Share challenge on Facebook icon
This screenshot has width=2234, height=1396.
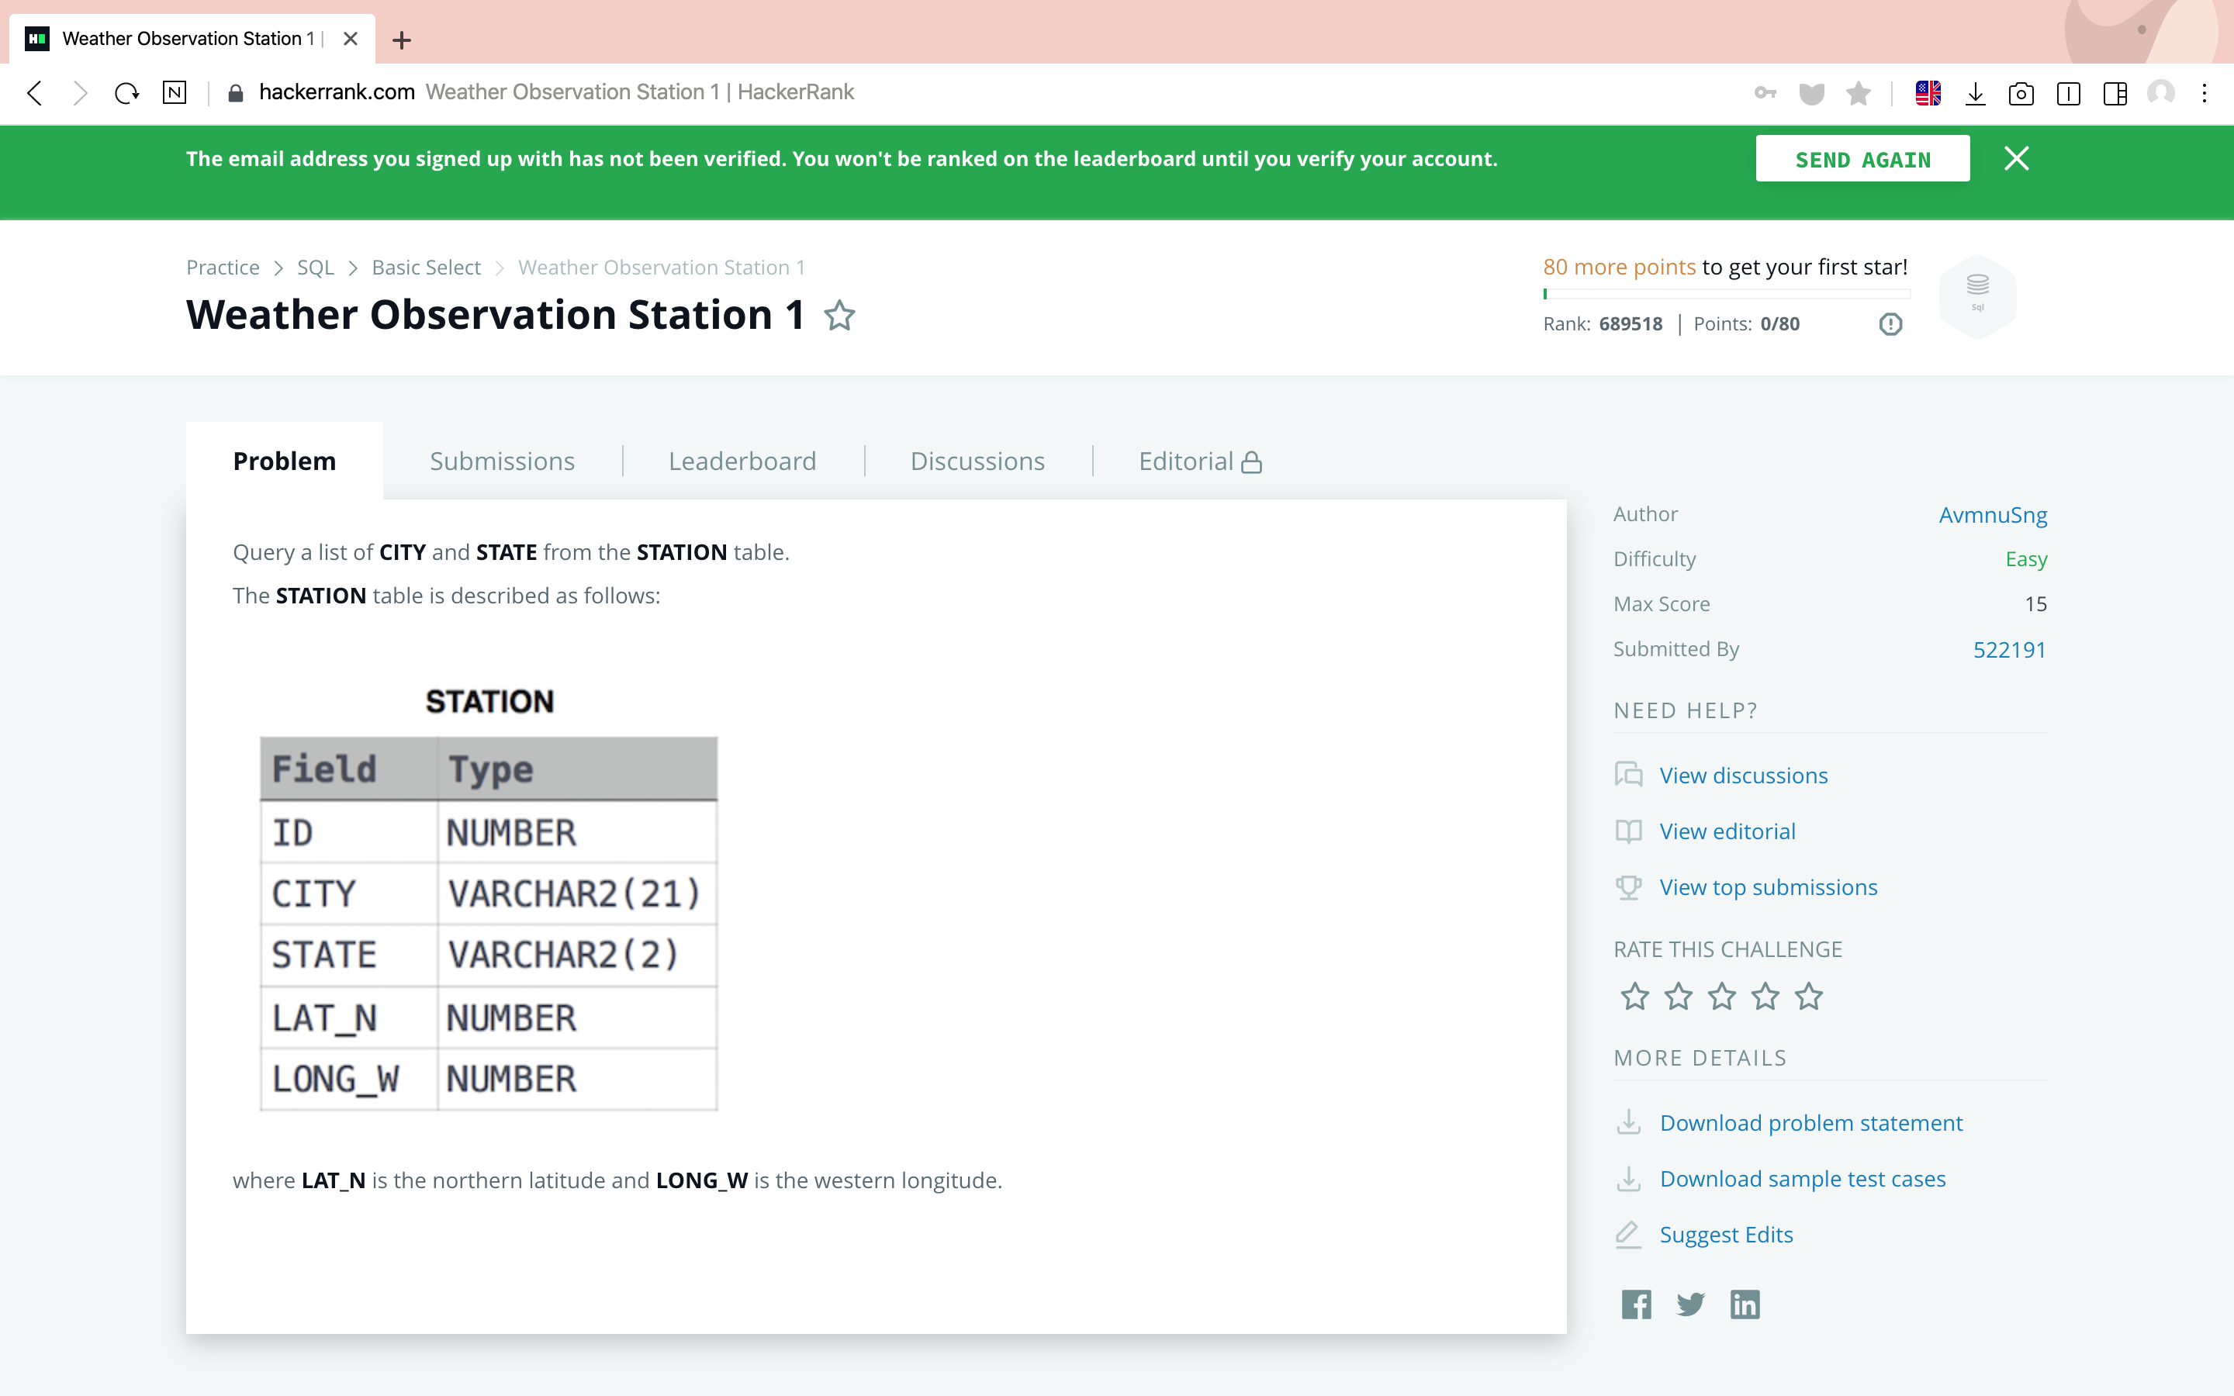tap(1636, 1304)
